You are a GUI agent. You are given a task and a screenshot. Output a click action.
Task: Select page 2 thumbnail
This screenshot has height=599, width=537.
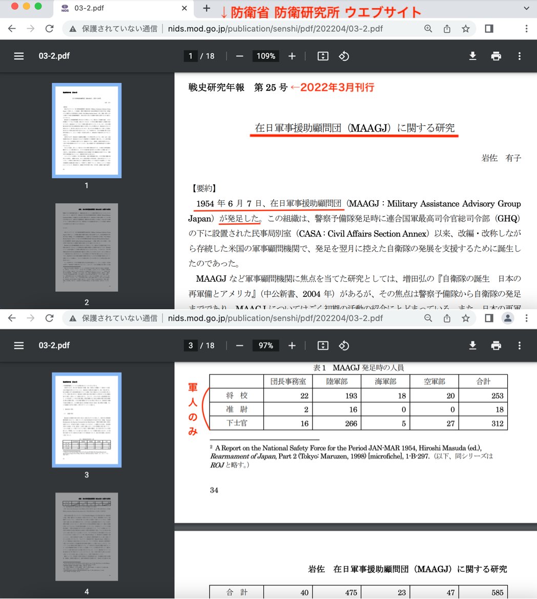click(87, 248)
